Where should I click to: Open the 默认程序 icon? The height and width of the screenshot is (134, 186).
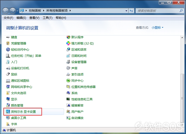coord(68,37)
